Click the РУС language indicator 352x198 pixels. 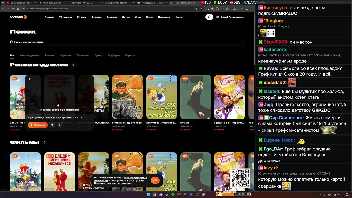pos(330,195)
